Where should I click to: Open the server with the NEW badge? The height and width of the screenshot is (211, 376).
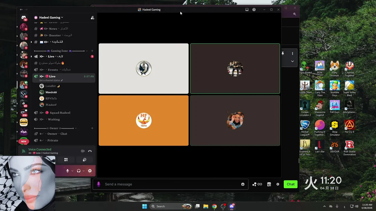coord(23,141)
